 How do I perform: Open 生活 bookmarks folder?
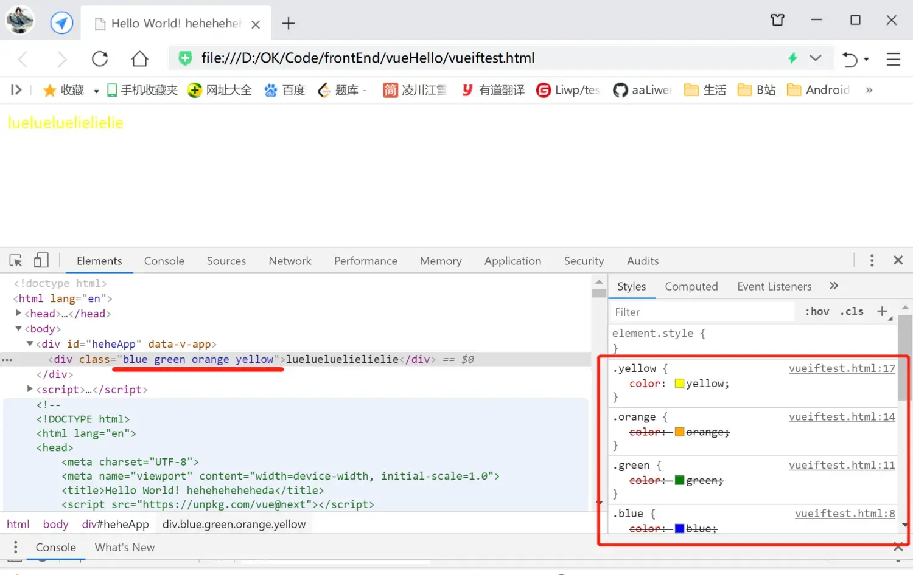[x=705, y=91]
